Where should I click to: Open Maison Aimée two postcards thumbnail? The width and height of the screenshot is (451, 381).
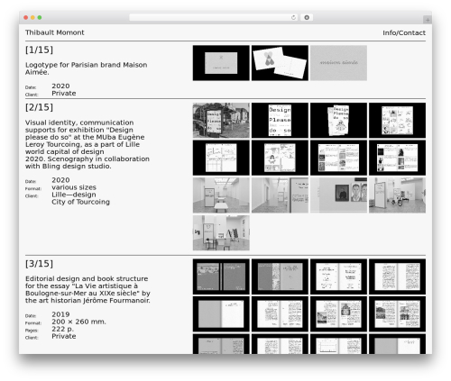click(x=280, y=63)
